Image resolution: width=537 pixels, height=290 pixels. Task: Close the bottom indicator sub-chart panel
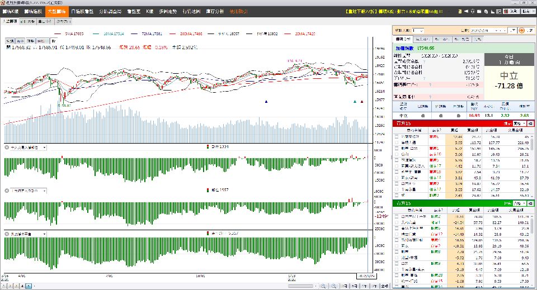pyautogui.click(x=7, y=233)
